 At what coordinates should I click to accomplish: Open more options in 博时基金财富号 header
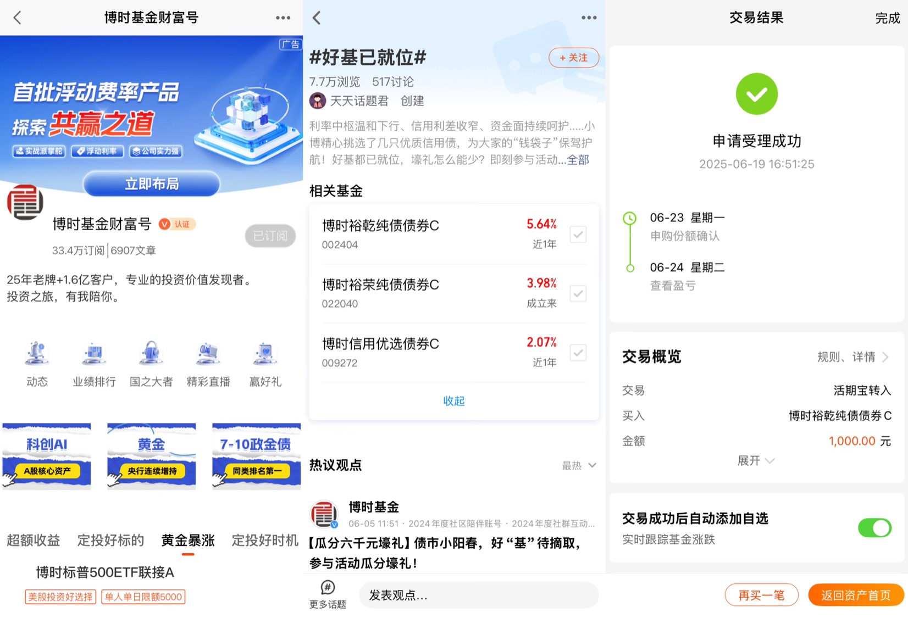click(x=283, y=18)
